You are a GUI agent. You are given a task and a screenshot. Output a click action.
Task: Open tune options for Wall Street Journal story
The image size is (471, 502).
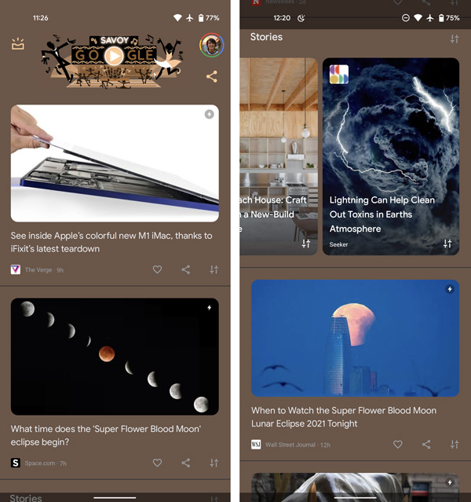pyautogui.click(x=455, y=445)
